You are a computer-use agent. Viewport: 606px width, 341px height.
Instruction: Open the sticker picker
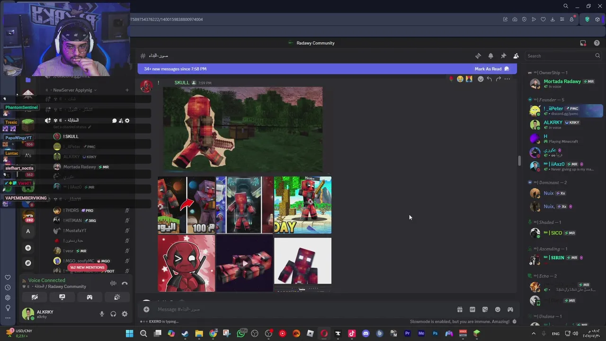[485, 309]
